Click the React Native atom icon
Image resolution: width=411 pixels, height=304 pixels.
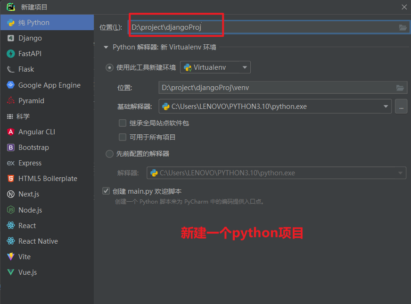pyautogui.click(x=11, y=241)
